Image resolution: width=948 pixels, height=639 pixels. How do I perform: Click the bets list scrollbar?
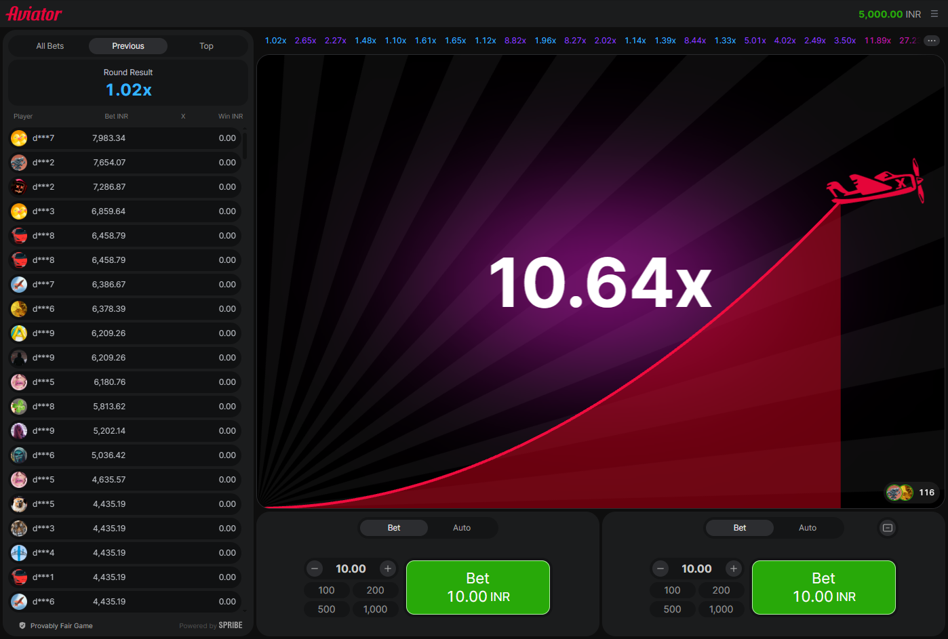(x=245, y=146)
